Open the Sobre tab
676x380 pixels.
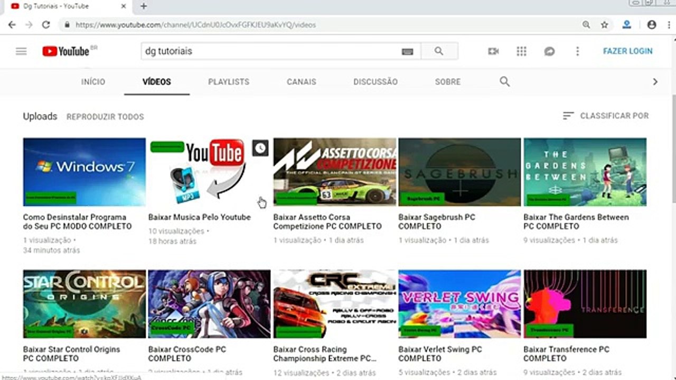coord(448,82)
